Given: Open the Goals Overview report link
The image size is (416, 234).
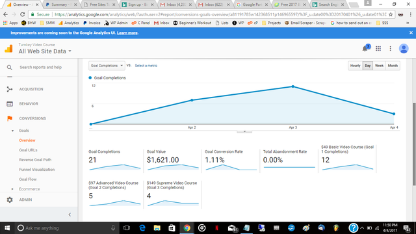Looking at the screenshot, I should (27, 140).
